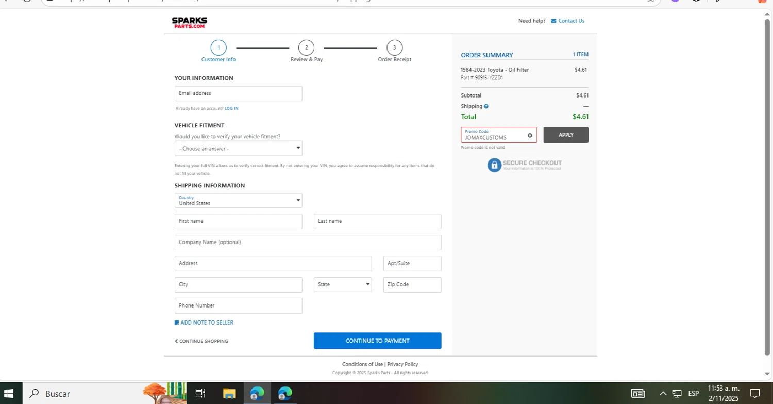Click the Part # 90915-YZZD1 text
This screenshot has height=404, width=773.
point(481,78)
